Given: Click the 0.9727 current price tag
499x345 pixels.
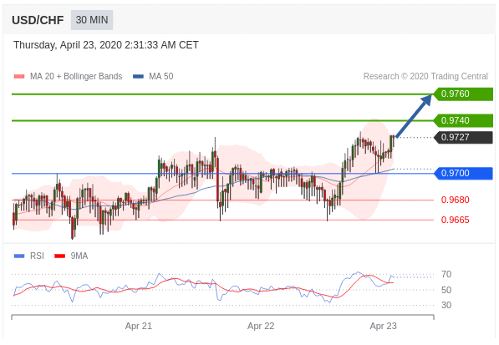Looking at the screenshot, I should click(463, 137).
